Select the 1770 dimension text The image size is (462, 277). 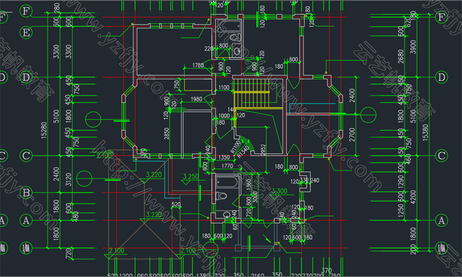(227, 166)
